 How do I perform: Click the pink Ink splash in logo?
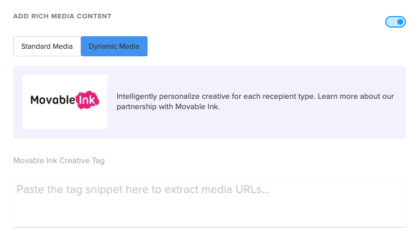[x=88, y=101]
